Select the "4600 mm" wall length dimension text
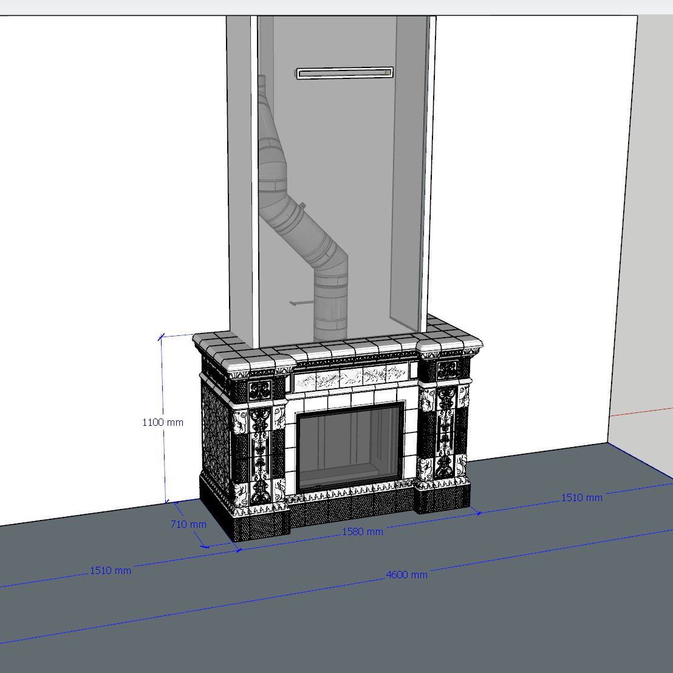Screen dimensions: 673x673 tap(406, 575)
